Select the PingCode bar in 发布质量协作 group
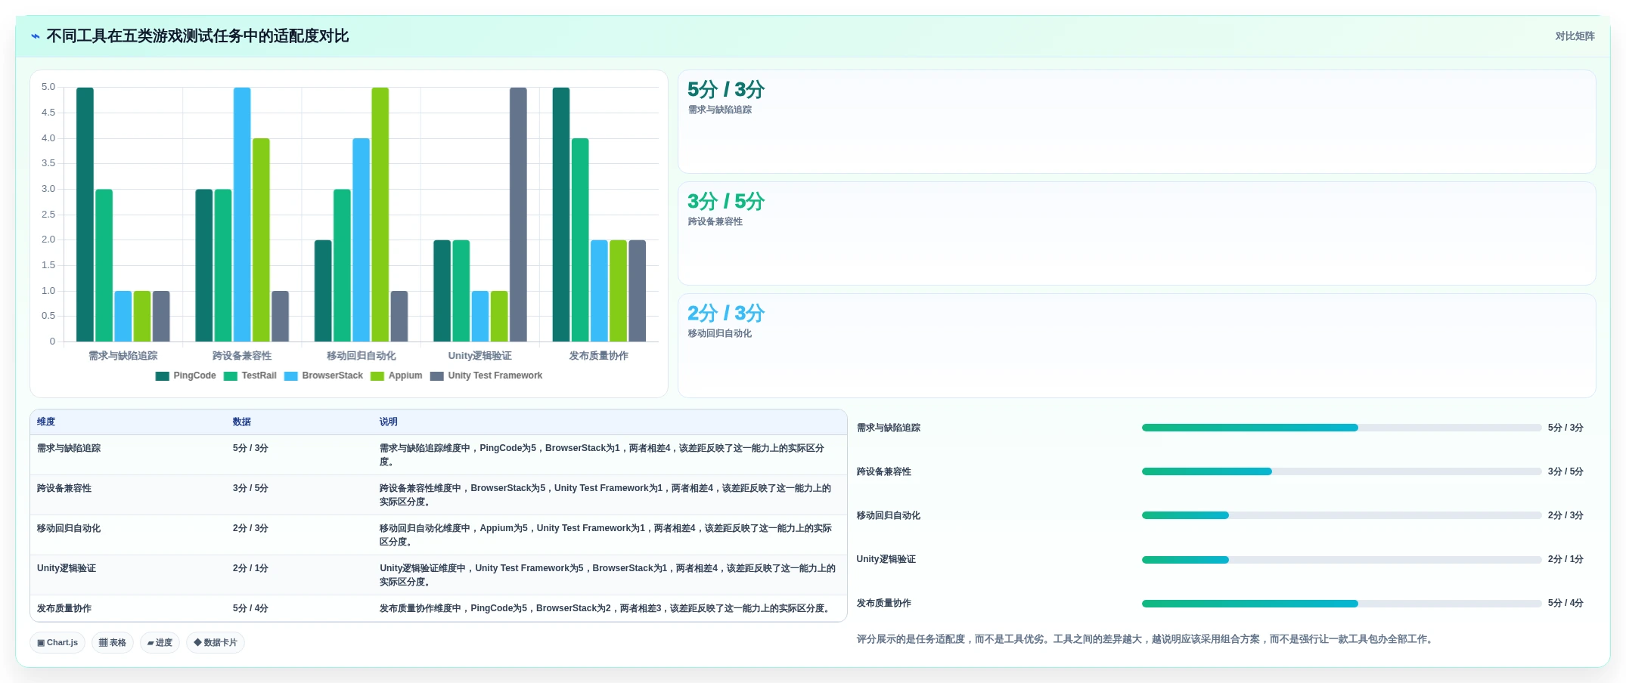1626x683 pixels. (x=561, y=215)
